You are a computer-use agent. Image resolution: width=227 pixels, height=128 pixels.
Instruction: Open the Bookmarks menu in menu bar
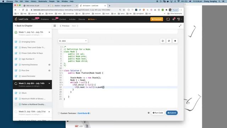point(43,1)
